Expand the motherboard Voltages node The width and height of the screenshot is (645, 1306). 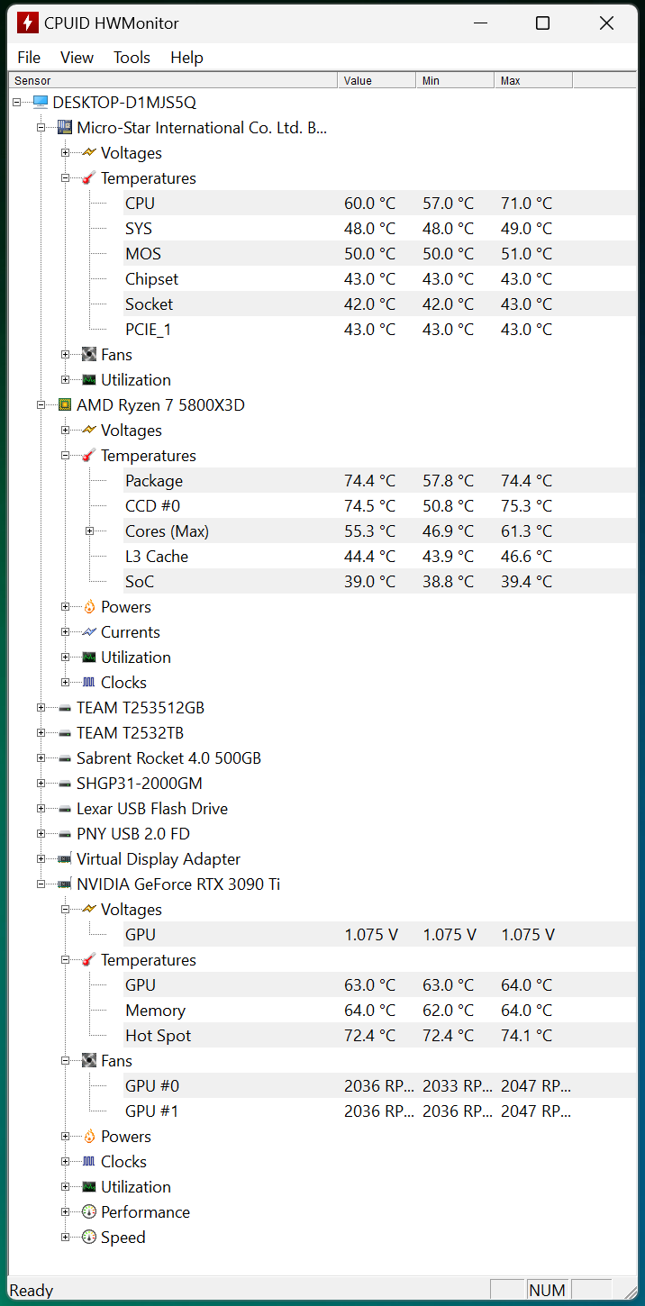65,153
